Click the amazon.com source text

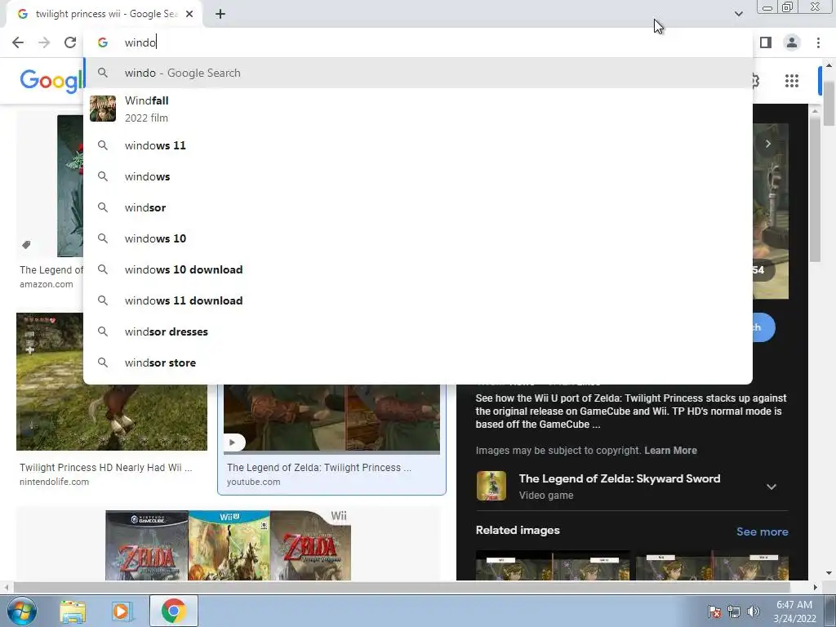(x=47, y=285)
